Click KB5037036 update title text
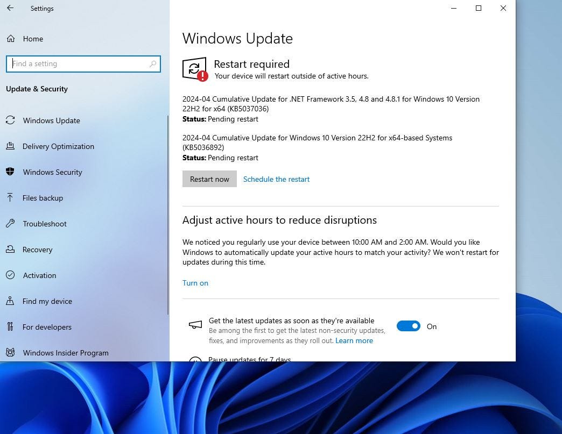The width and height of the screenshot is (562, 434). click(331, 104)
